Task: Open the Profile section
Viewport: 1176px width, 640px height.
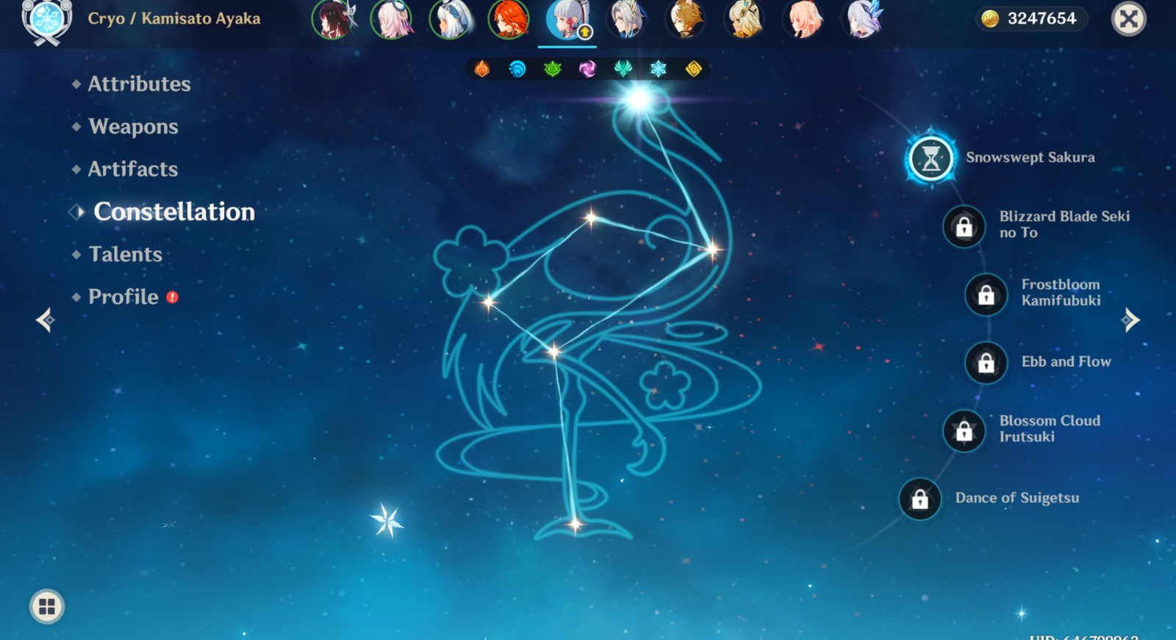Action: point(123,297)
